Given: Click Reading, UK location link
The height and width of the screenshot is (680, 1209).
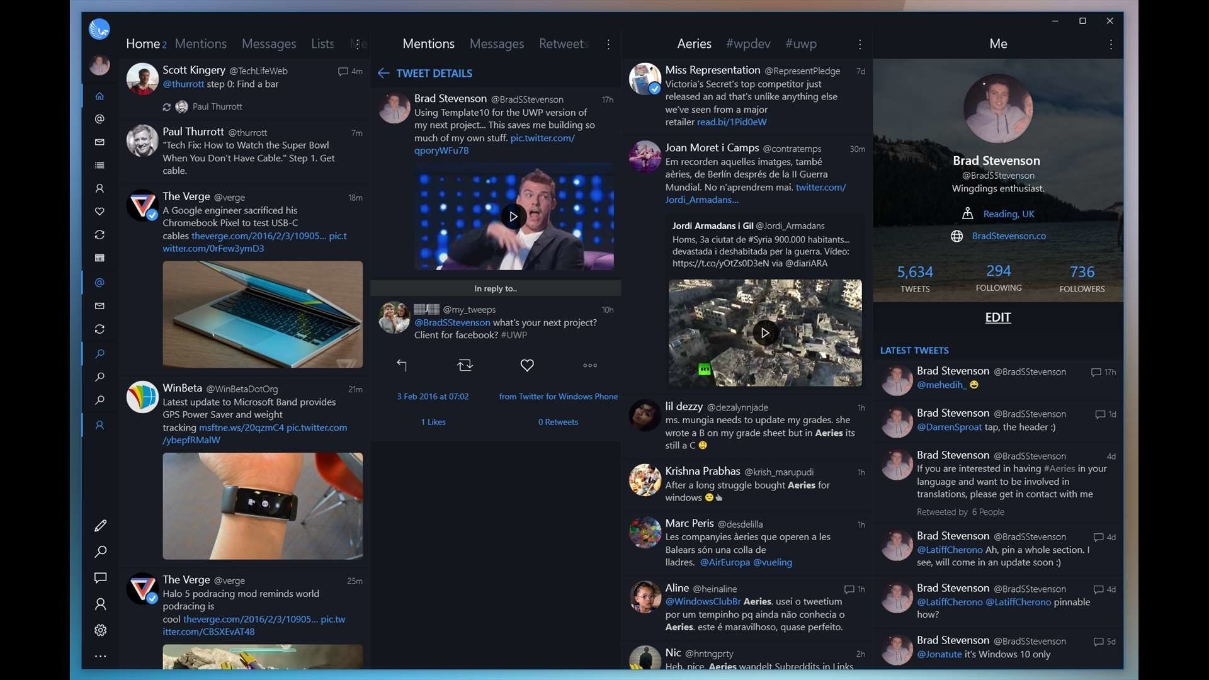Looking at the screenshot, I should [x=1009, y=214].
